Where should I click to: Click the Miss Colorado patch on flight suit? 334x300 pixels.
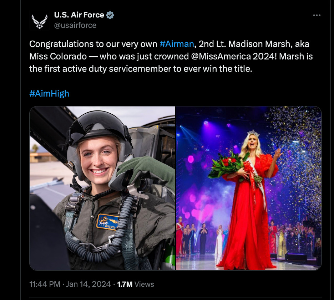(108, 222)
